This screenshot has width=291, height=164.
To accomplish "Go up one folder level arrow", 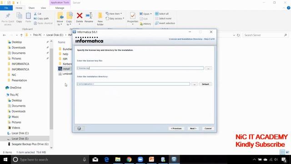I will (21, 35).
